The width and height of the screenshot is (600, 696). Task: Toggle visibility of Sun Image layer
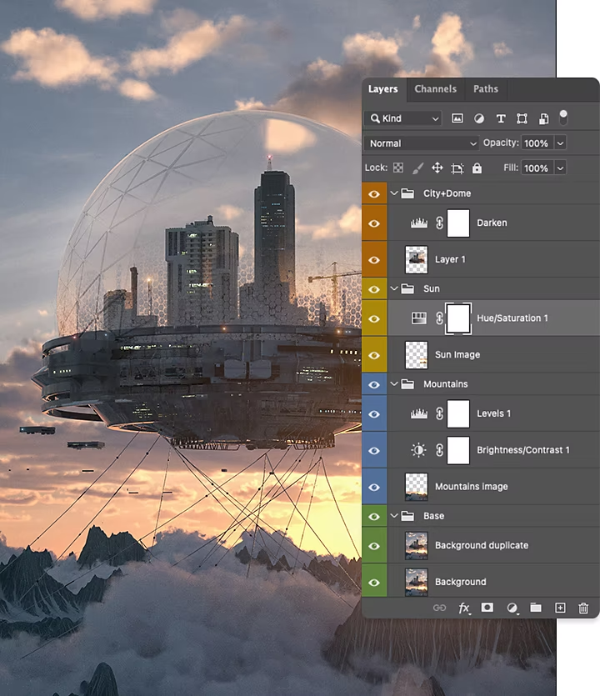pyautogui.click(x=374, y=354)
